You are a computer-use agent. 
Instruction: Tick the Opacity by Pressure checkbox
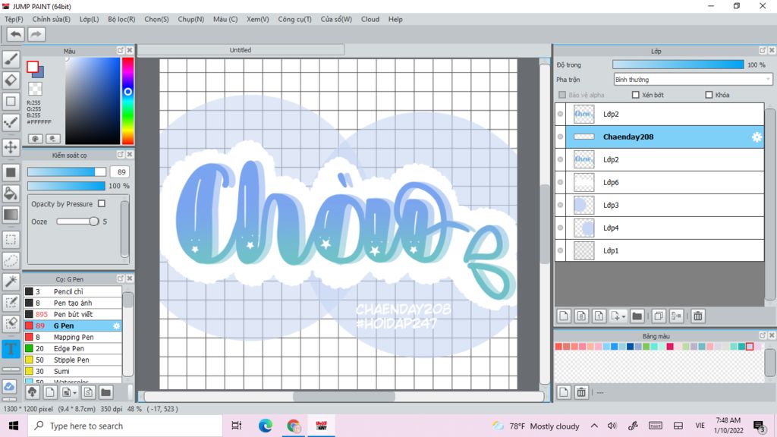(102, 203)
